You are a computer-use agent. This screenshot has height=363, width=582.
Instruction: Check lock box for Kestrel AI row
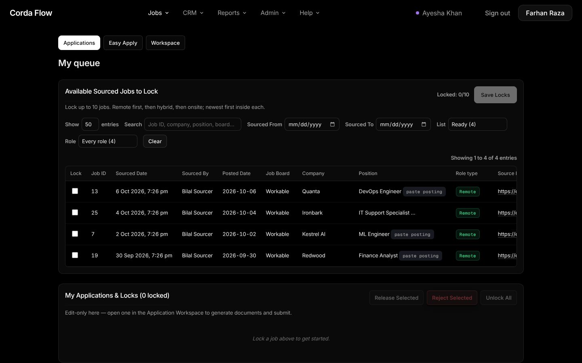[75, 234]
